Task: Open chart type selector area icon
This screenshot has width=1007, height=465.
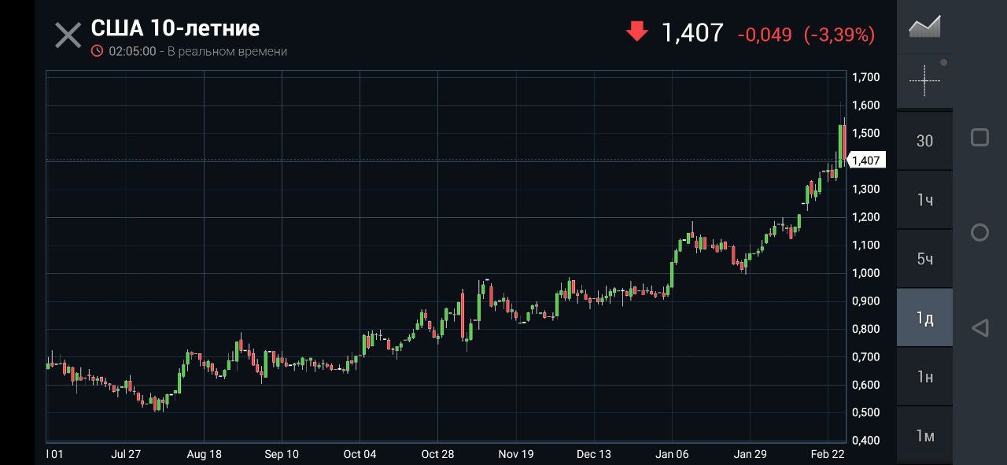Action: click(x=924, y=27)
